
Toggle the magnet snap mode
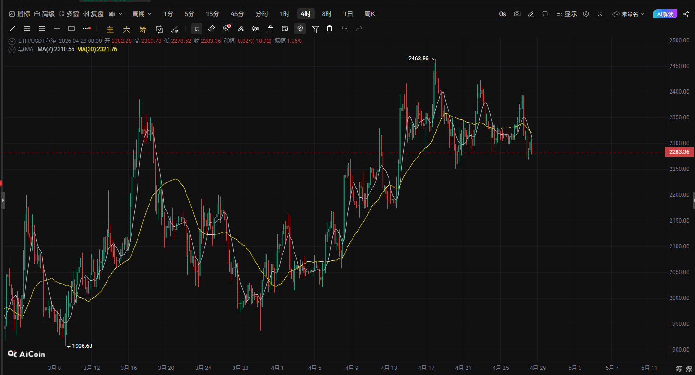coord(300,29)
